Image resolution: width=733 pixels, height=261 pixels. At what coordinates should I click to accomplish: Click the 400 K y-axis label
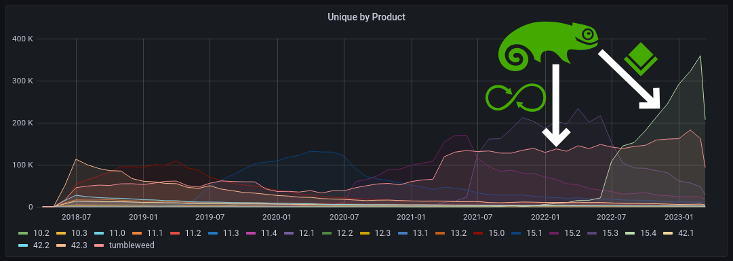22,39
